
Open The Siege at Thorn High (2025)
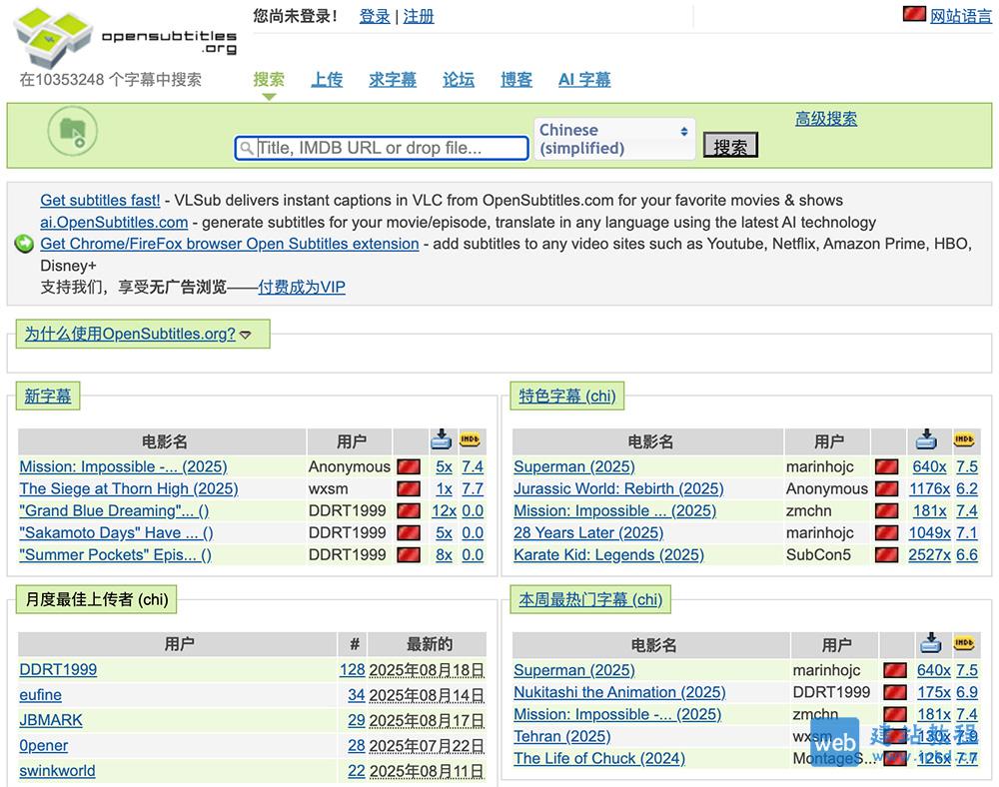(x=129, y=489)
